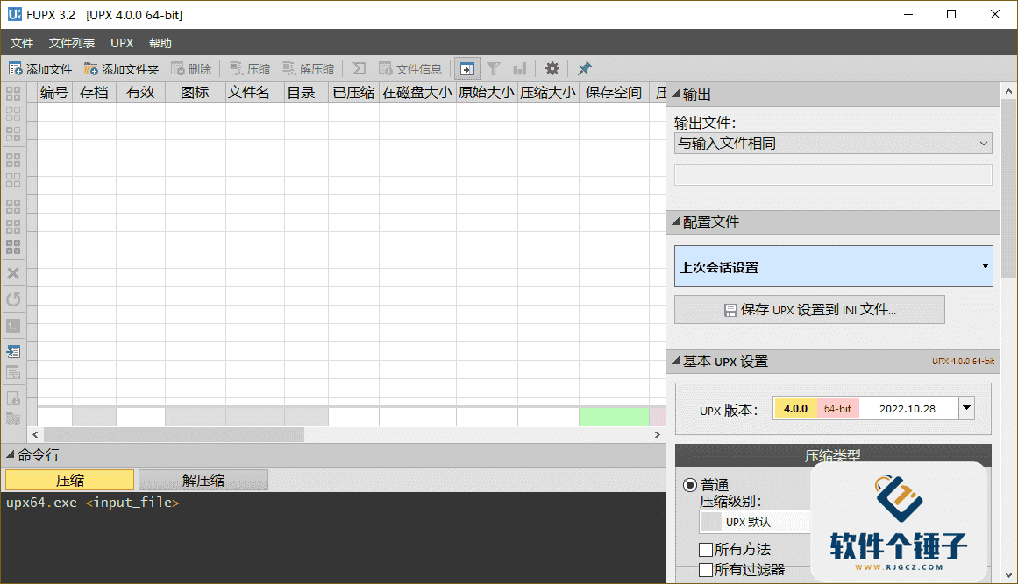Open the 上次会话设置 profile dropdown
Image resolution: width=1018 pixels, height=584 pixels.
pyautogui.click(x=832, y=266)
